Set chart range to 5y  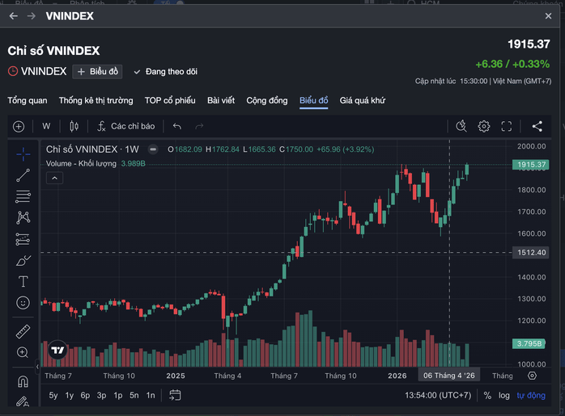(53, 396)
